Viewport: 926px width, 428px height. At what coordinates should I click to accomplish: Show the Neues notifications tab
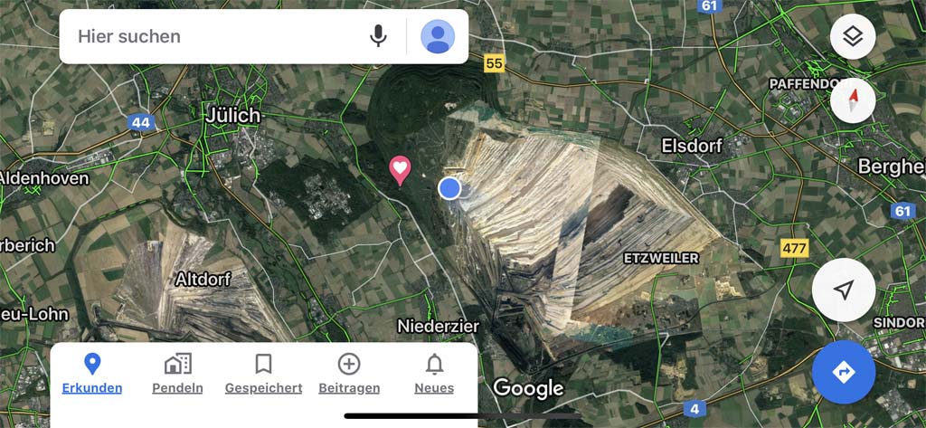(434, 374)
